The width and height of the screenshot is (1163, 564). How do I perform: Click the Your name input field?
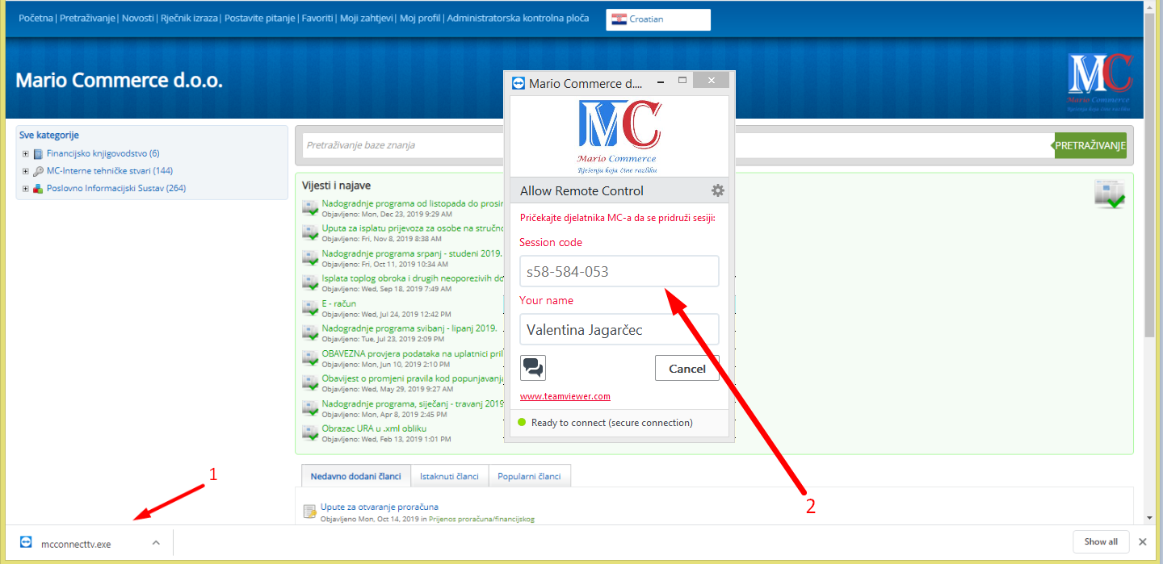click(619, 329)
